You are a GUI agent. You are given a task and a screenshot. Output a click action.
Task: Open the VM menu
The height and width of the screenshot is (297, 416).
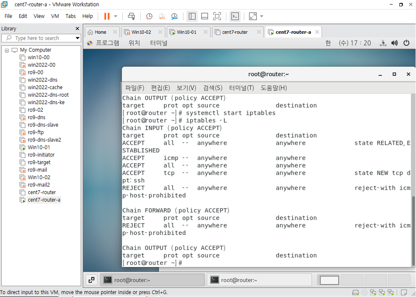point(55,16)
